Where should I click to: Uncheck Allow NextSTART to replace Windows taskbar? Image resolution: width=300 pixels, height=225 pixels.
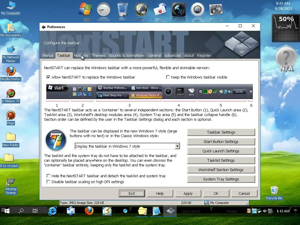coord(48,77)
